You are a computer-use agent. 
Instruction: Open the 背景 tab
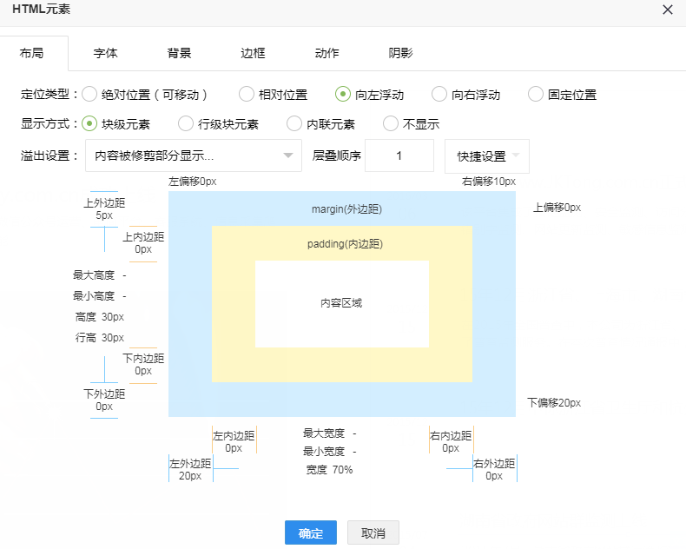tap(179, 53)
